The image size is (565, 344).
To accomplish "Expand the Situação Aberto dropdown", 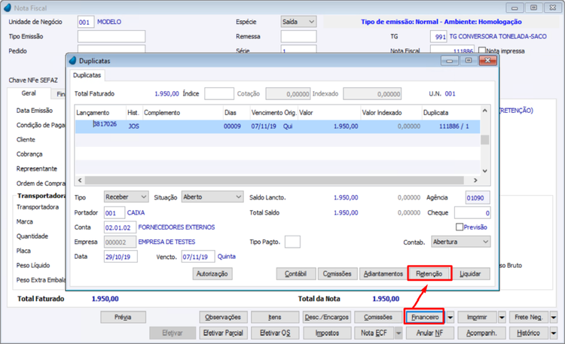I will (x=238, y=197).
